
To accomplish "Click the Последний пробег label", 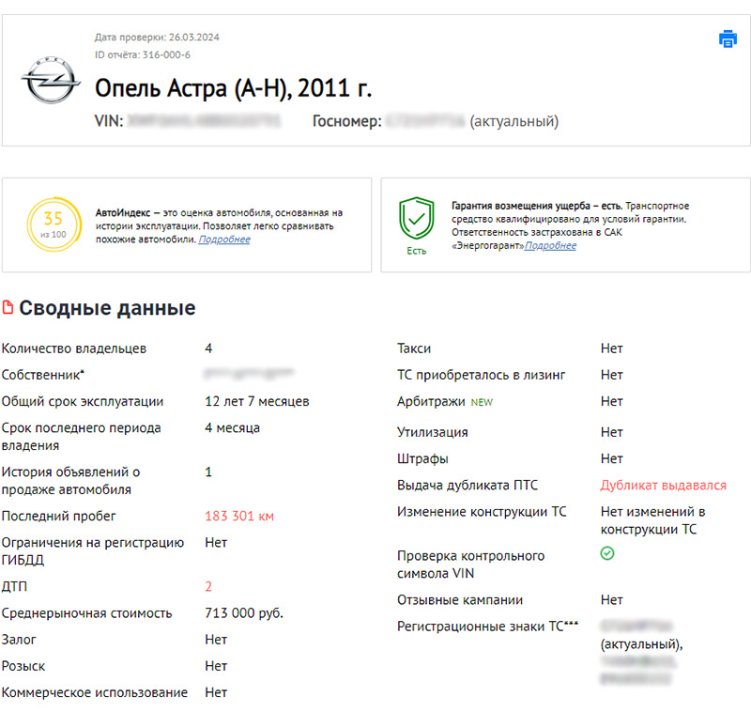I will [58, 516].
